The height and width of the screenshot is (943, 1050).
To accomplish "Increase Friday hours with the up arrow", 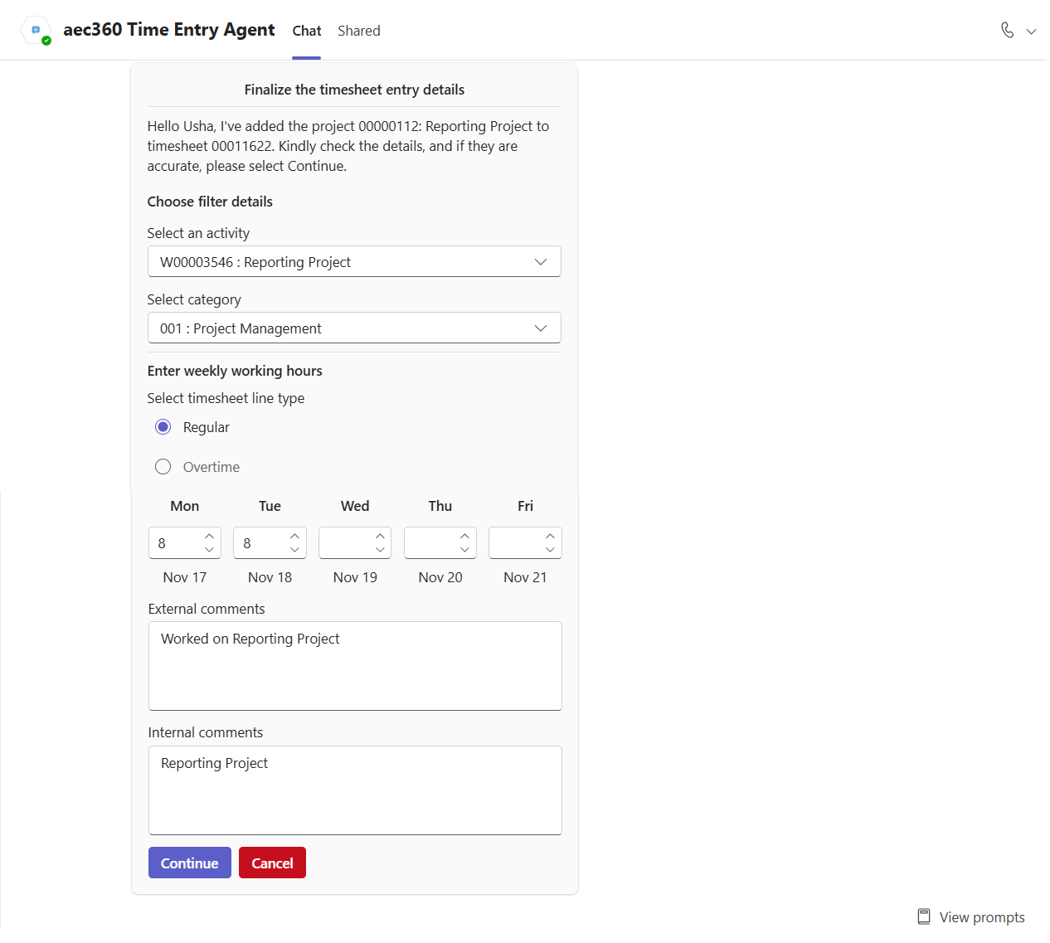I will (550, 536).
